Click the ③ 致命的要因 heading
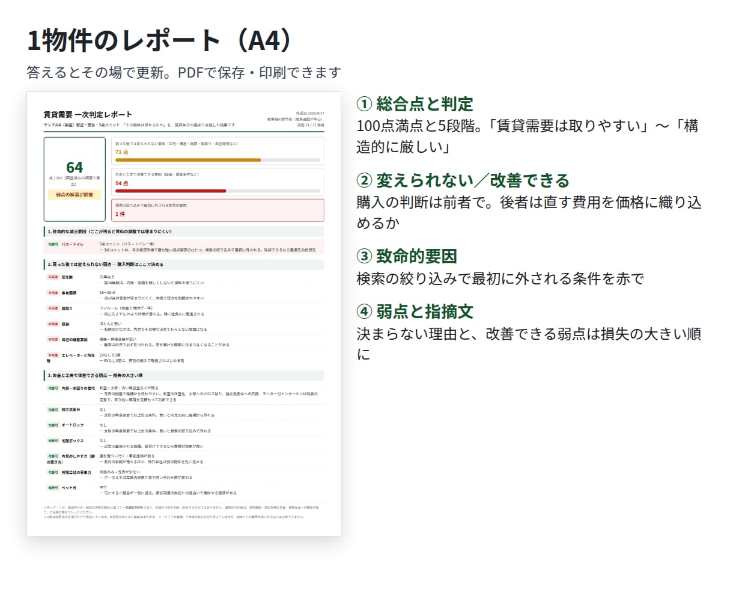This screenshot has width=733, height=611. (407, 256)
